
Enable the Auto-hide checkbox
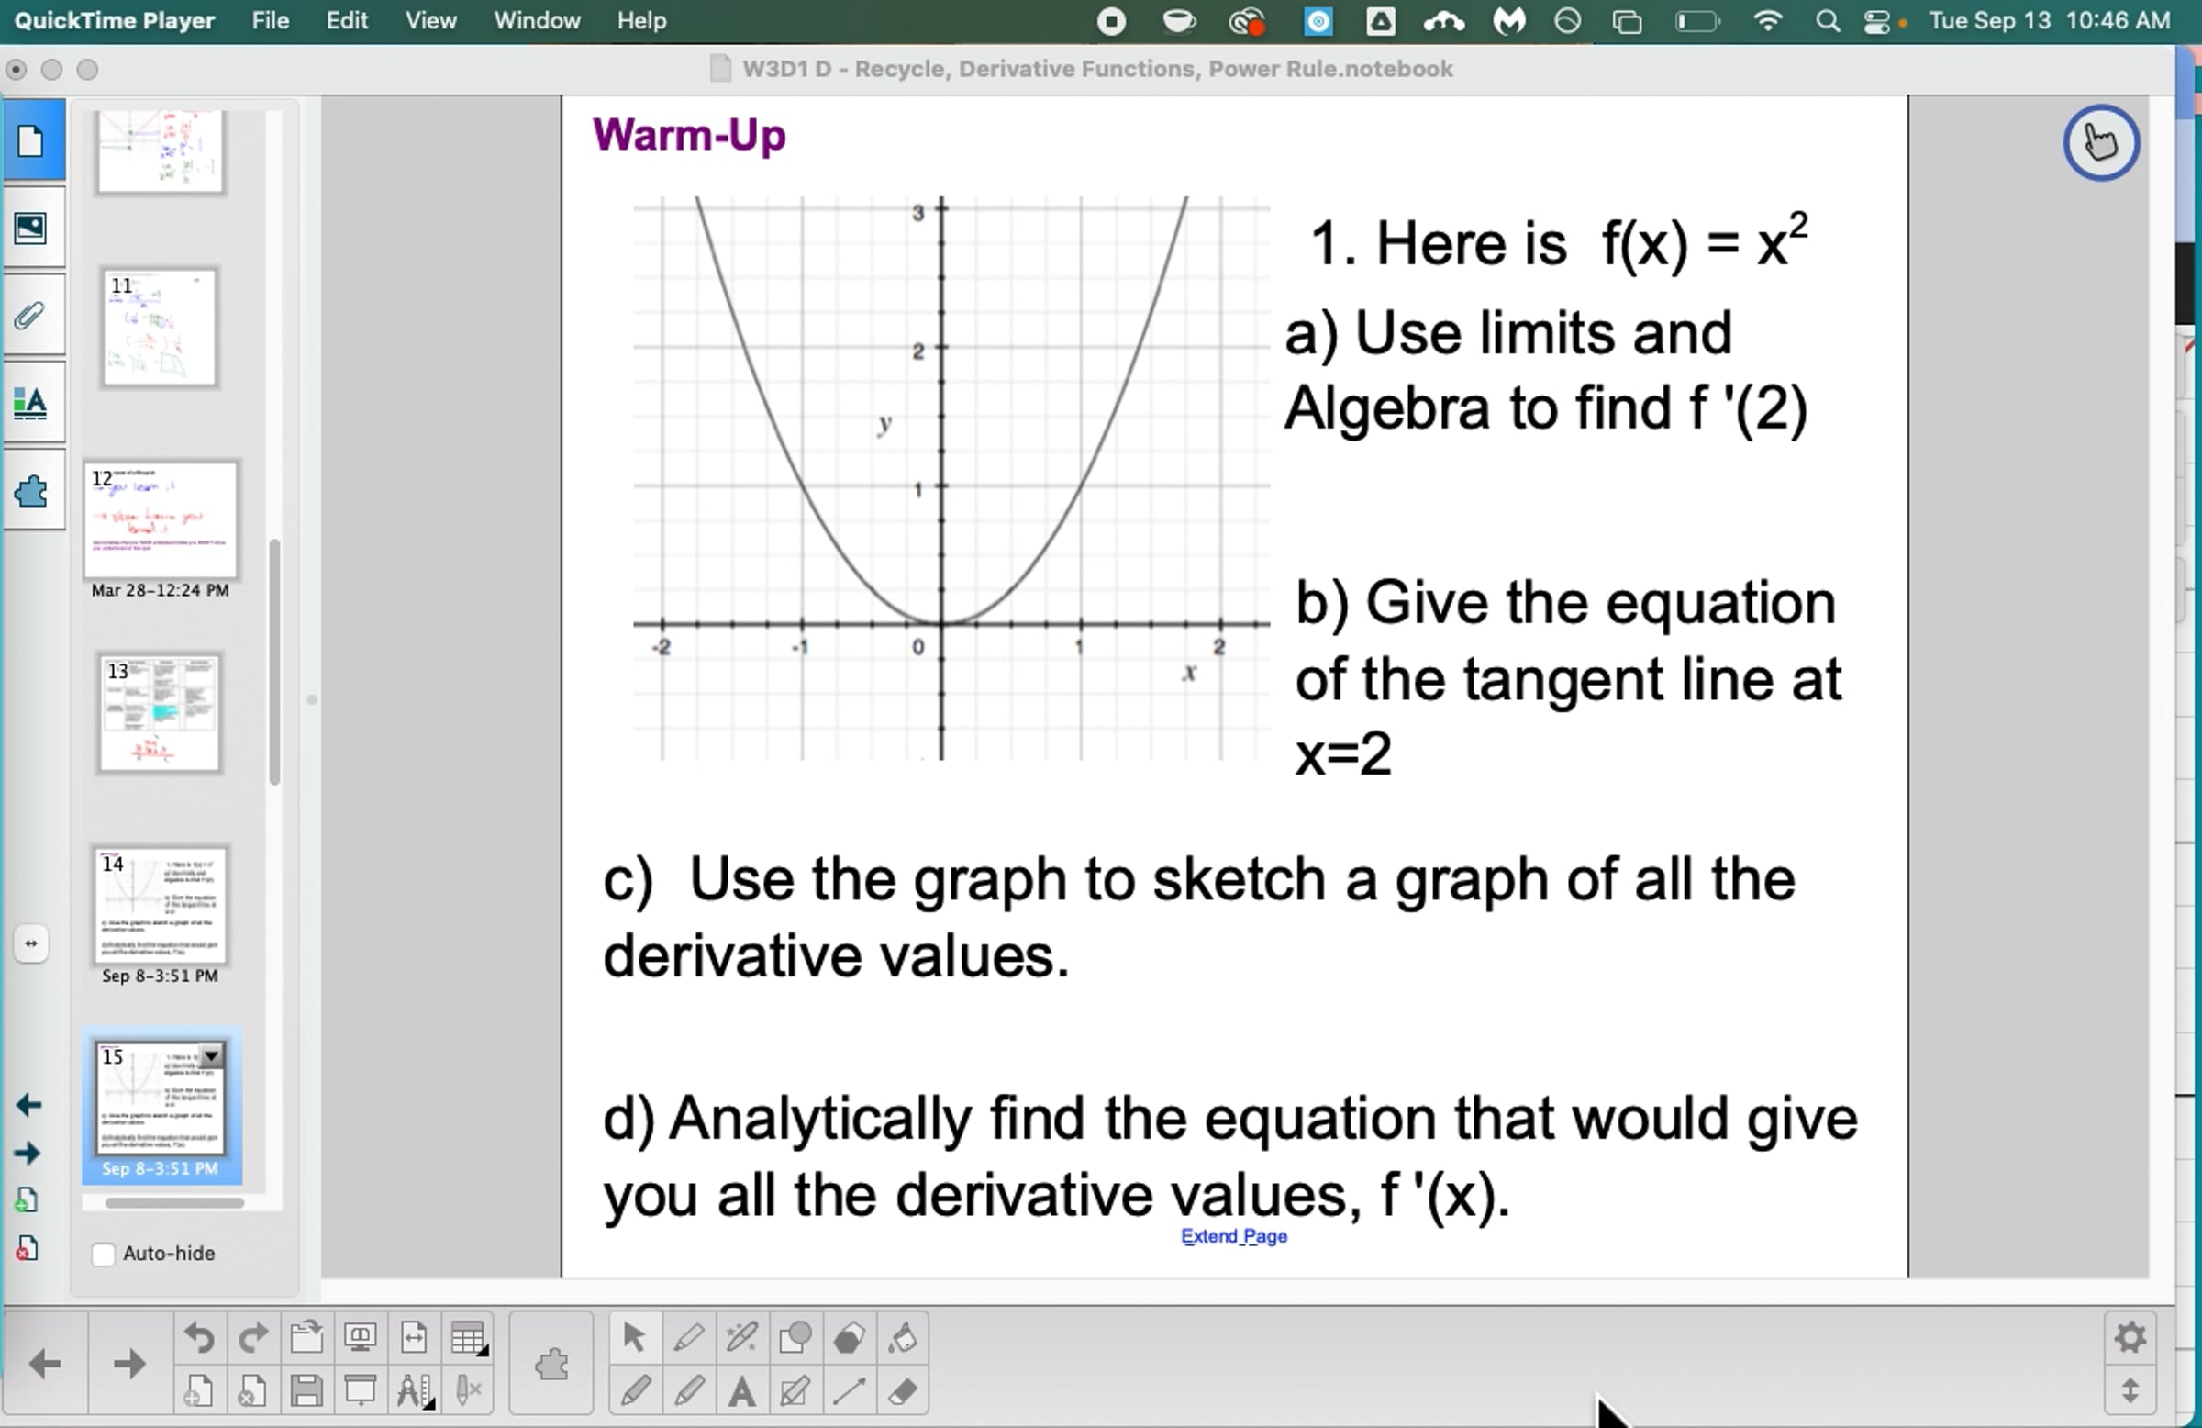click(x=104, y=1254)
